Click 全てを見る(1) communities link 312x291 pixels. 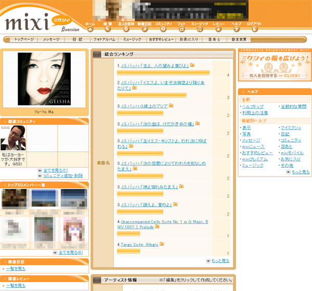coord(56,171)
